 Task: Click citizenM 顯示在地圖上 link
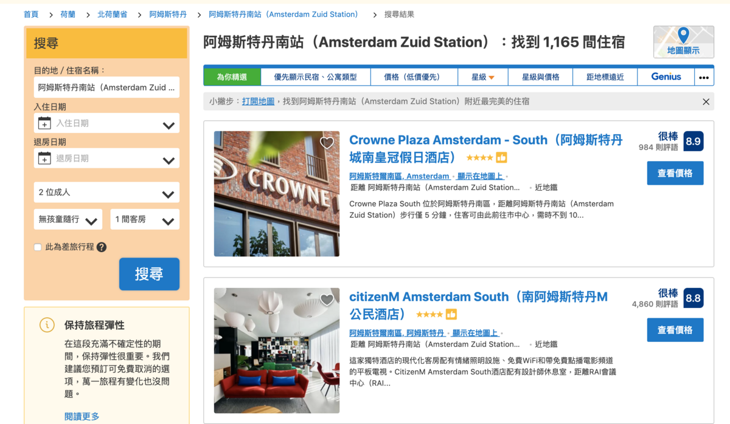(475, 333)
